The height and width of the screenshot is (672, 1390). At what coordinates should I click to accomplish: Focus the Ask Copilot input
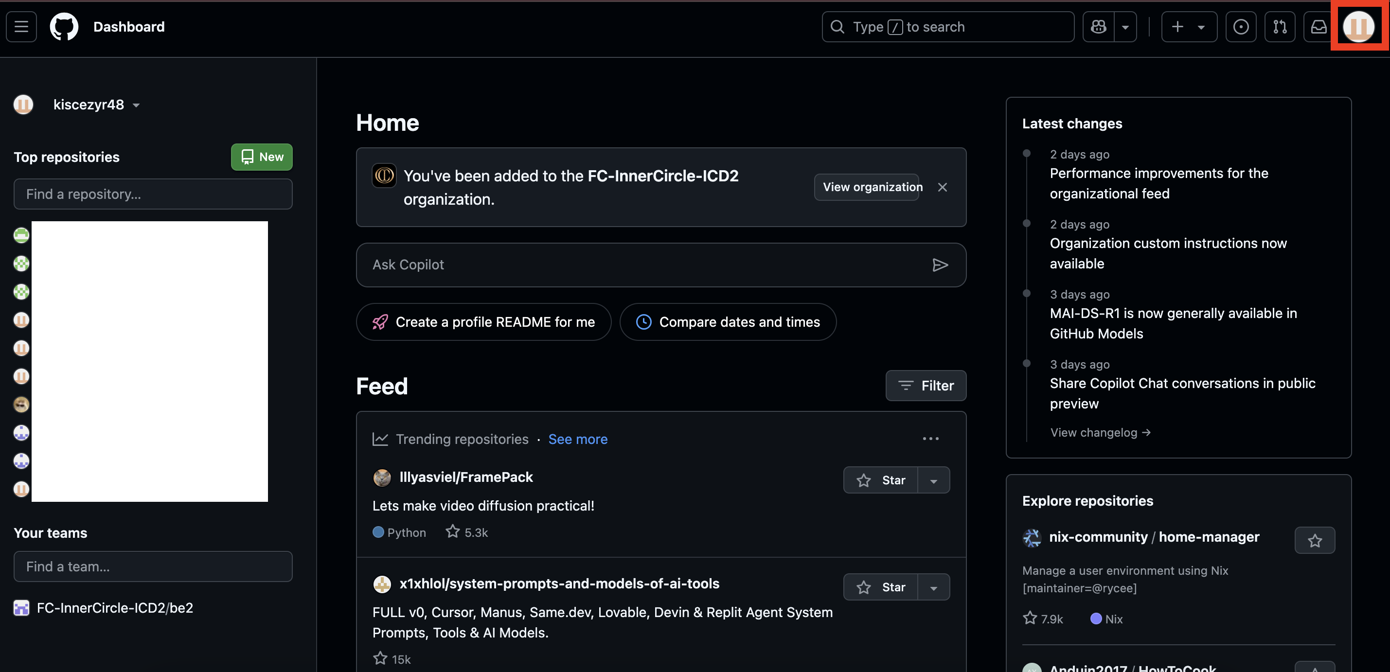[x=660, y=265]
